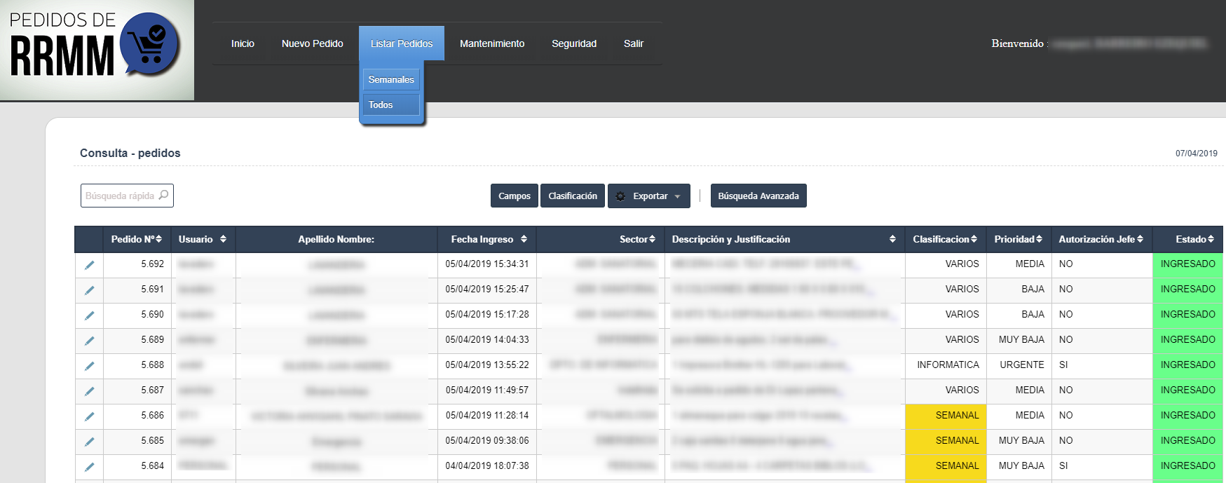Sort by Pedido Nº column arrows

click(x=159, y=239)
